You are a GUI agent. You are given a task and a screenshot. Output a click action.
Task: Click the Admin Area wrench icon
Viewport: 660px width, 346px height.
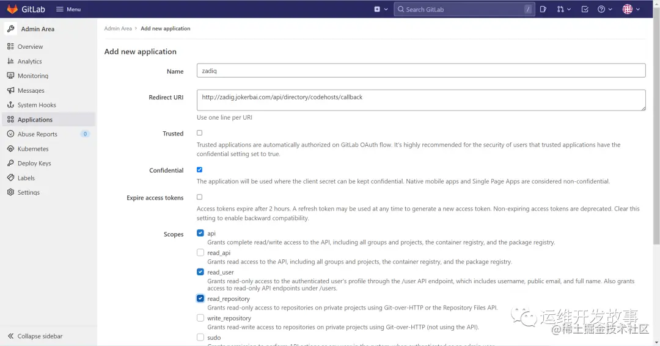10,29
